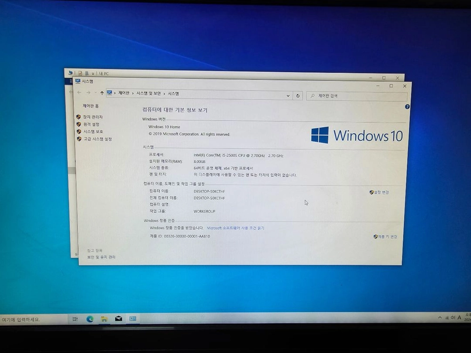Close the 시스템 window
Viewport: 471px width, 353px height.
[405, 86]
